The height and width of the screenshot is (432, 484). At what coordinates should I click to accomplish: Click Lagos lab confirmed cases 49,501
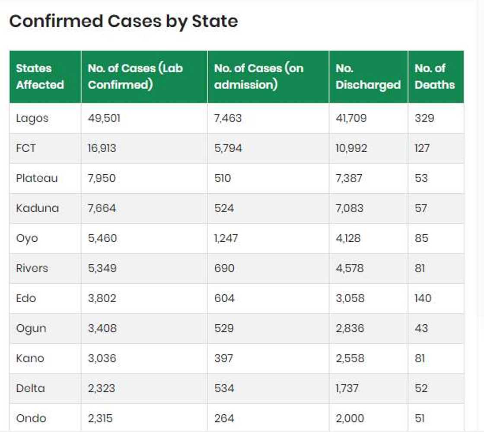(x=104, y=118)
